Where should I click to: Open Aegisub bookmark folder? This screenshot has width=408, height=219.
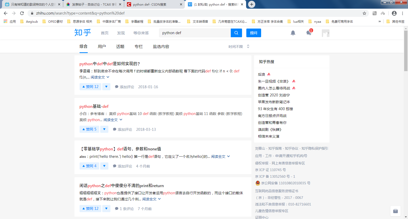pos(29,22)
